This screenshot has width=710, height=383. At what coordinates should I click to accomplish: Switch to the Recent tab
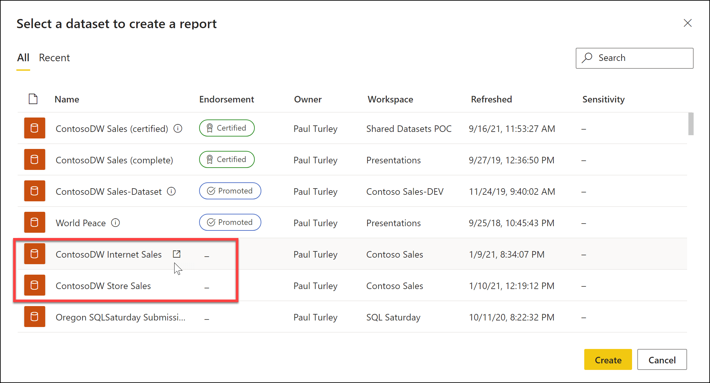click(54, 58)
